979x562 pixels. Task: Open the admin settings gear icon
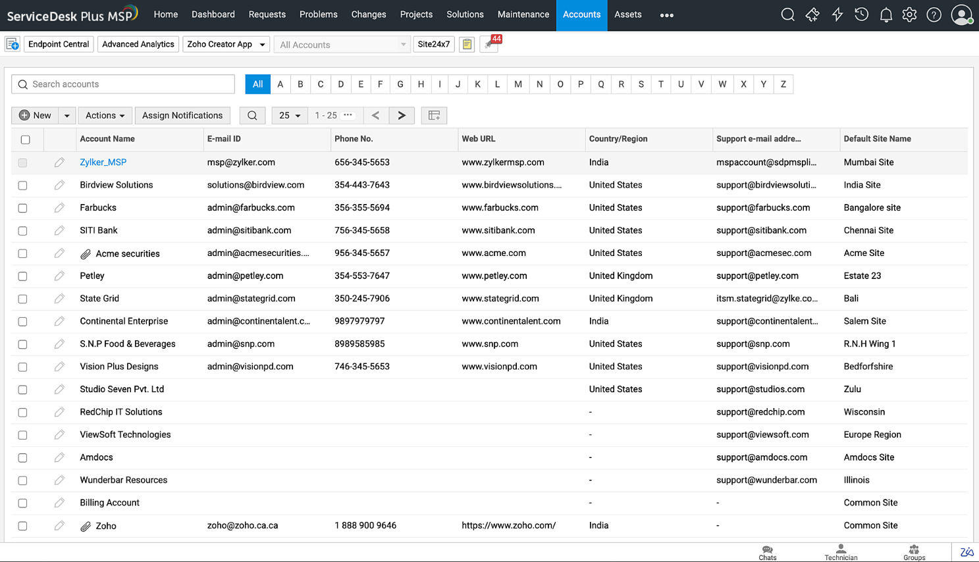click(909, 14)
